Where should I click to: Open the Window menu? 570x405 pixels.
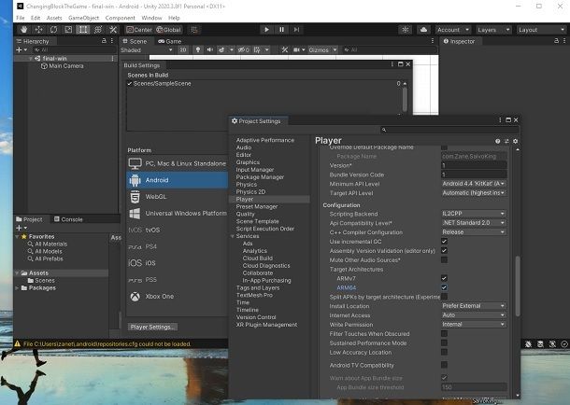[151, 18]
